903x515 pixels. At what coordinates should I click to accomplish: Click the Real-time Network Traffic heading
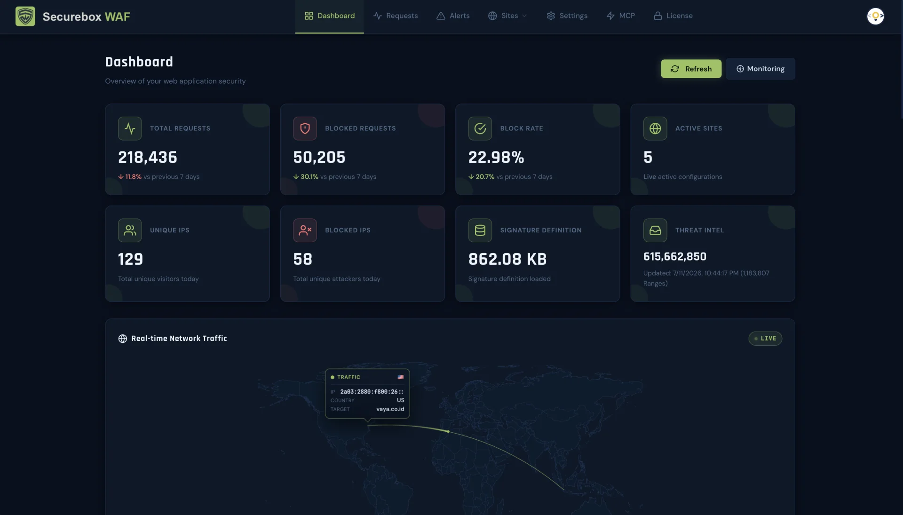coord(179,339)
